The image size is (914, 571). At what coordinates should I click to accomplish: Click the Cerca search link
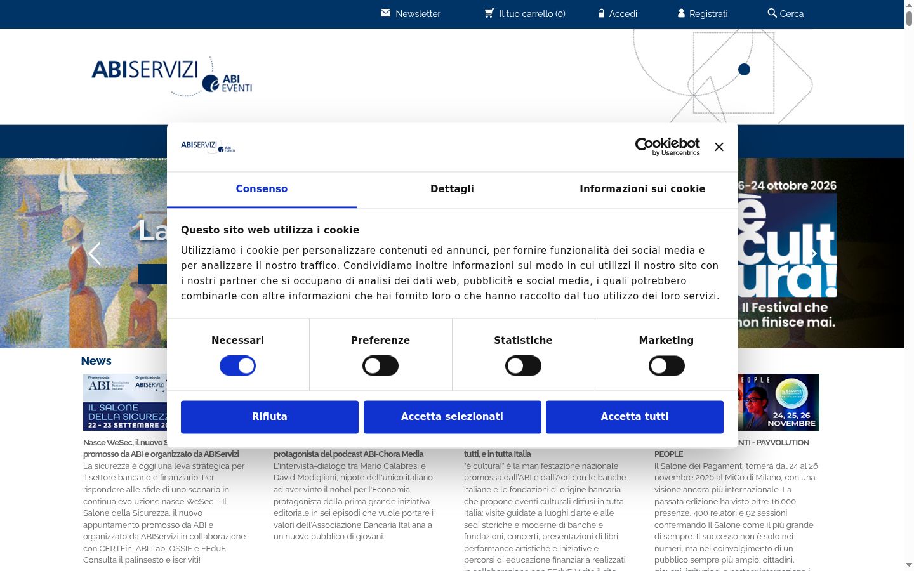pos(791,13)
